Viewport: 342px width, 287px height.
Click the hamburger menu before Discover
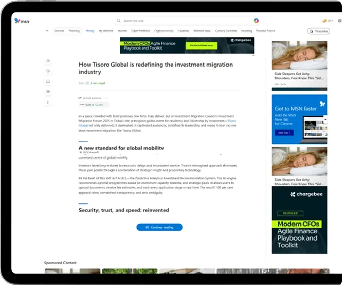(x=47, y=31)
